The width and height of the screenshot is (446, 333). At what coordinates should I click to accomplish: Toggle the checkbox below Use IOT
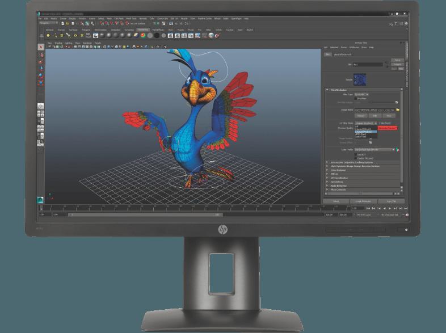click(x=356, y=158)
